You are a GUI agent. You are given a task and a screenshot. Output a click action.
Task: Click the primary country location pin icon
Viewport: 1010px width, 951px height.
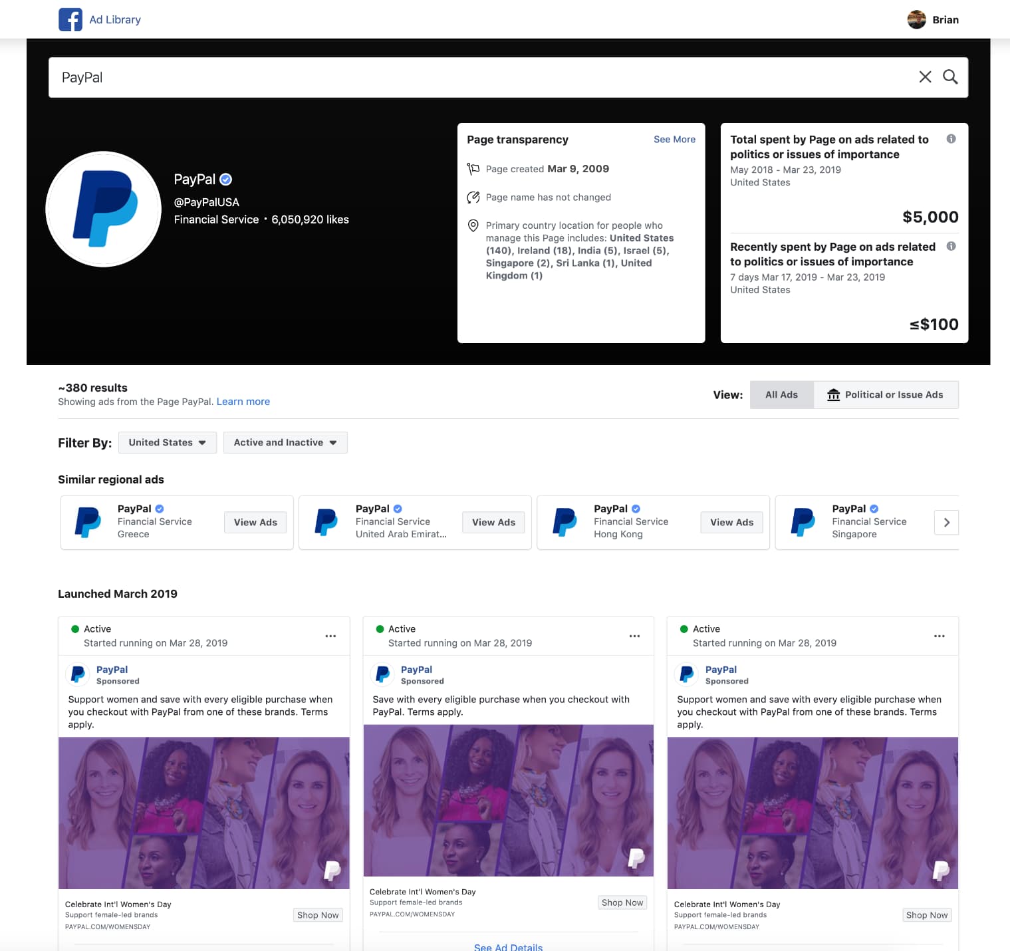[473, 226]
